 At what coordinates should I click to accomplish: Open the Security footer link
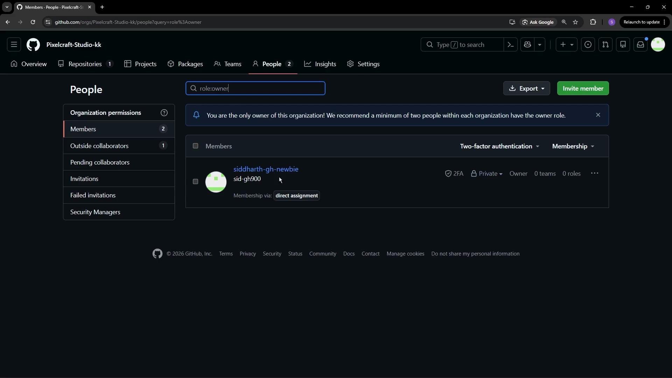272,254
